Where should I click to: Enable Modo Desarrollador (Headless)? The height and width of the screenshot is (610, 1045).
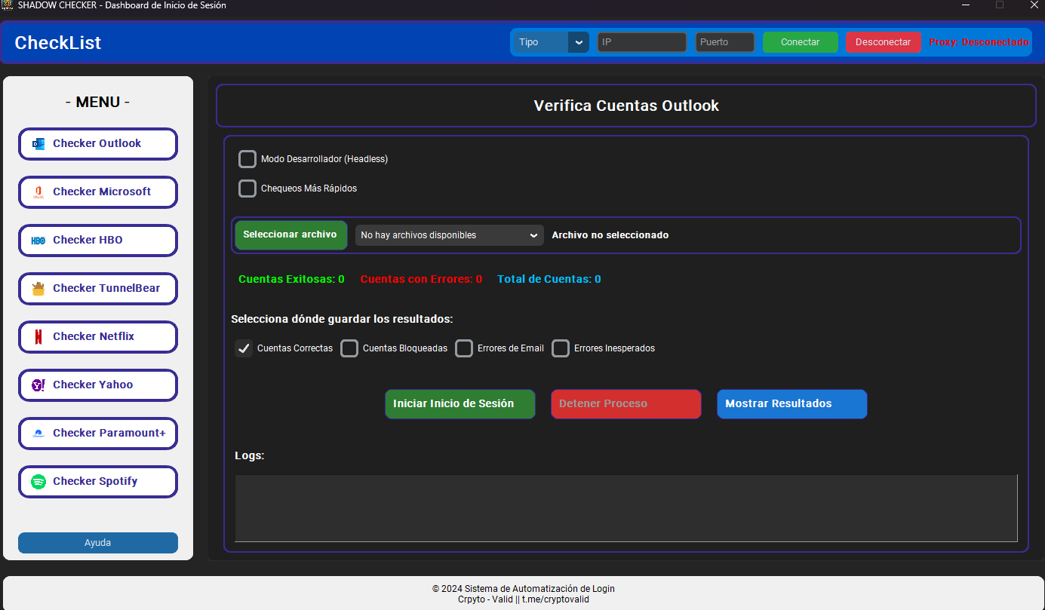click(x=247, y=159)
